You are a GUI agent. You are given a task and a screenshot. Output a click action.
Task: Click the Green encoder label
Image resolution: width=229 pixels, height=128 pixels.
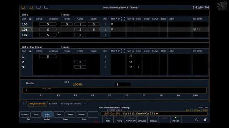65,119
